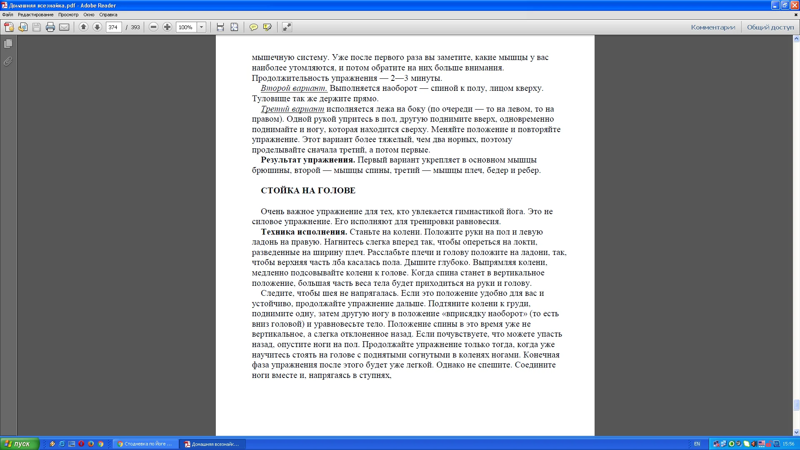The width and height of the screenshot is (800, 450).
Task: Zoom in with plus button
Action: pos(167,27)
